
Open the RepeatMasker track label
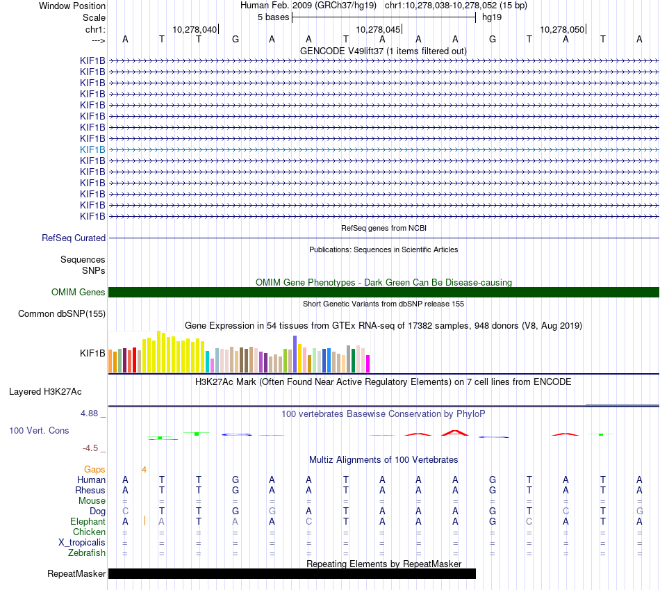pos(76,573)
